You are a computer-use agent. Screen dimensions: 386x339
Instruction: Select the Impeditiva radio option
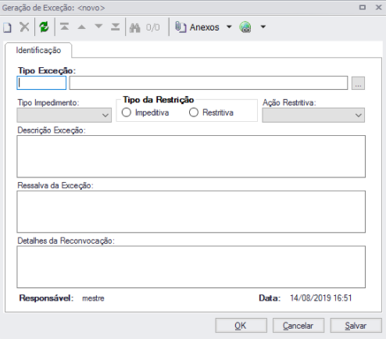[x=145, y=112]
